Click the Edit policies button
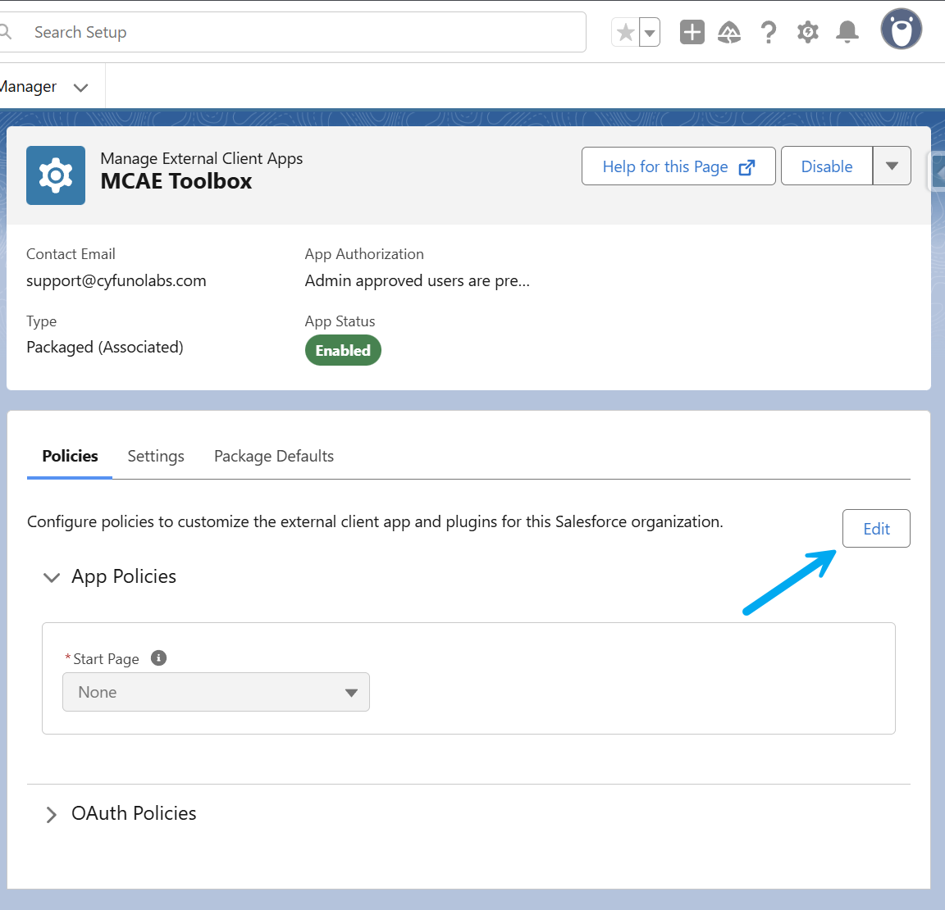Viewport: 945px width, 910px height. point(876,529)
